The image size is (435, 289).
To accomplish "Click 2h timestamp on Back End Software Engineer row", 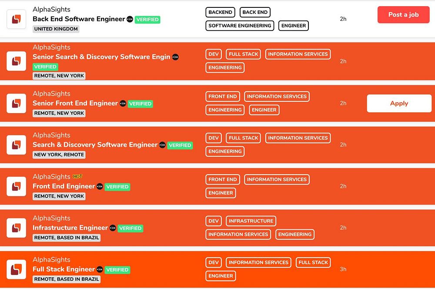I will coord(343,19).
